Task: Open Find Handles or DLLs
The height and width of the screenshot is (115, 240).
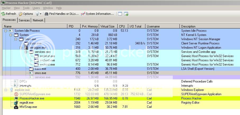Action: (x=62, y=14)
